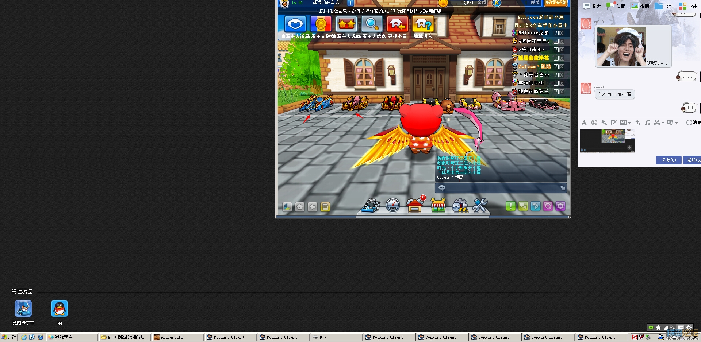Open the laughing photo in QQ chat
Image resolution: width=701 pixels, height=342 pixels.
621,46
